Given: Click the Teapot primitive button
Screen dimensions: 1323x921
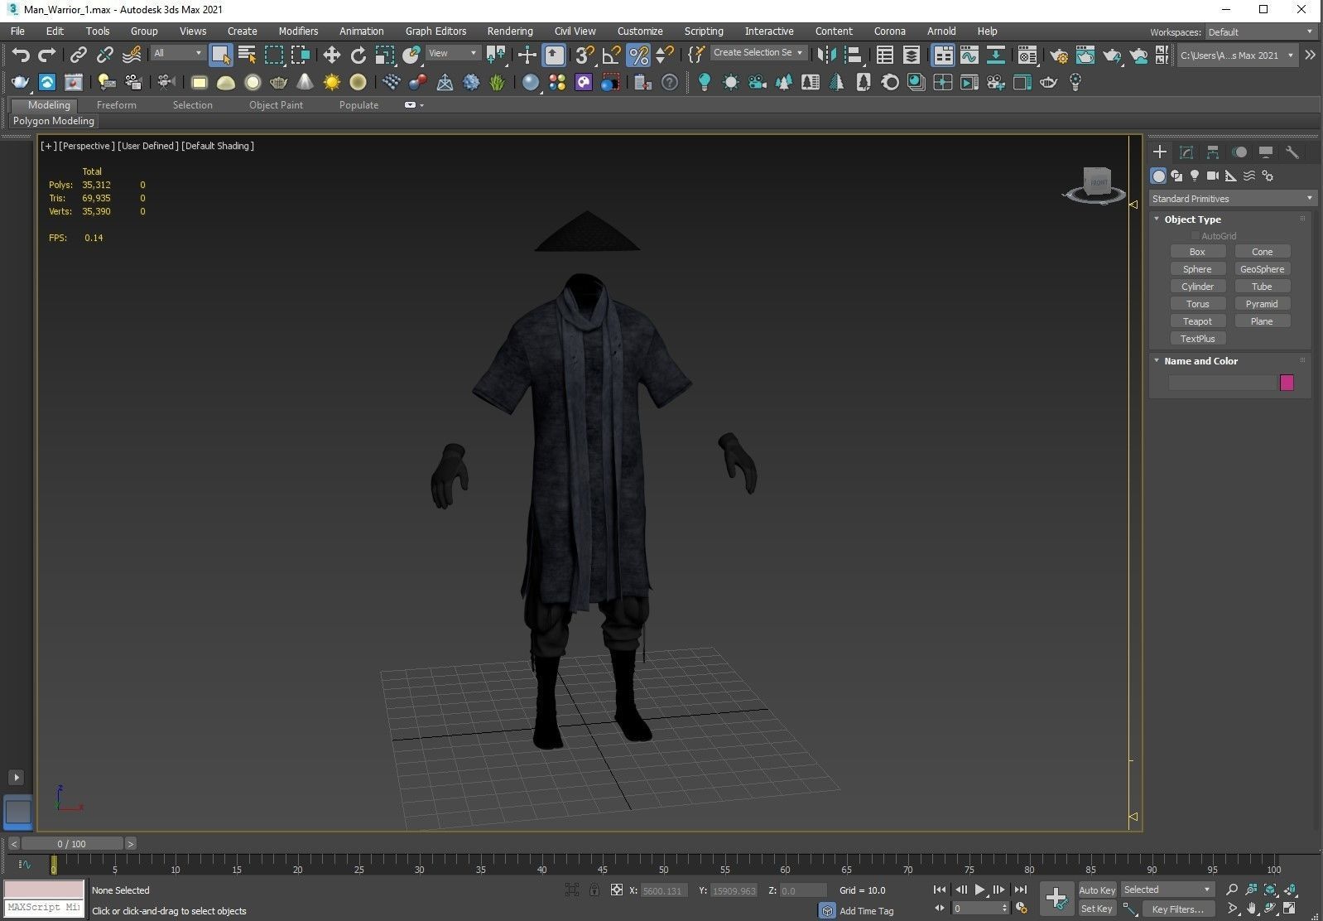Looking at the screenshot, I should [x=1197, y=321].
